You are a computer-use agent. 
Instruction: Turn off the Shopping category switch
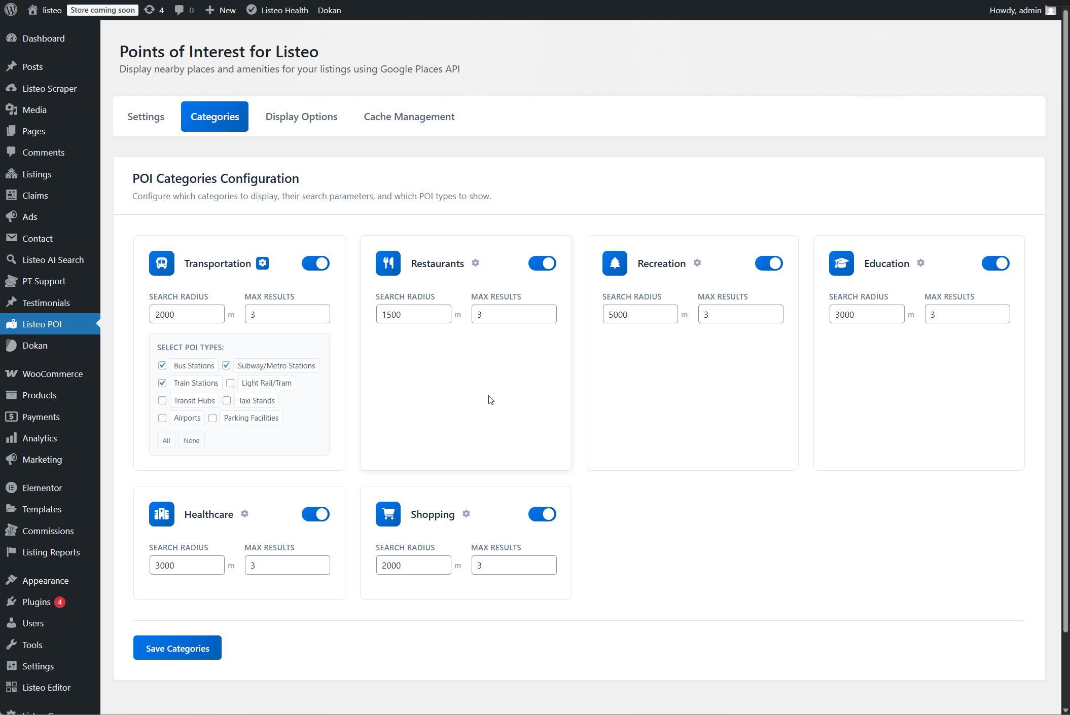[x=542, y=514]
